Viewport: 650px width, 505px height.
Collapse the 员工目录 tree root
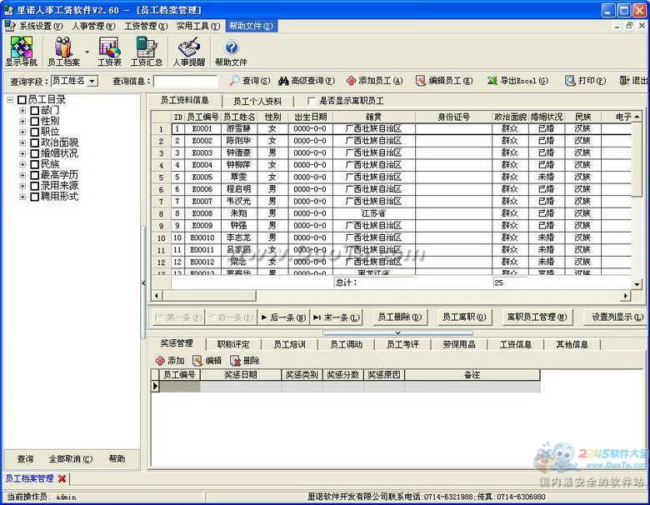10,100
